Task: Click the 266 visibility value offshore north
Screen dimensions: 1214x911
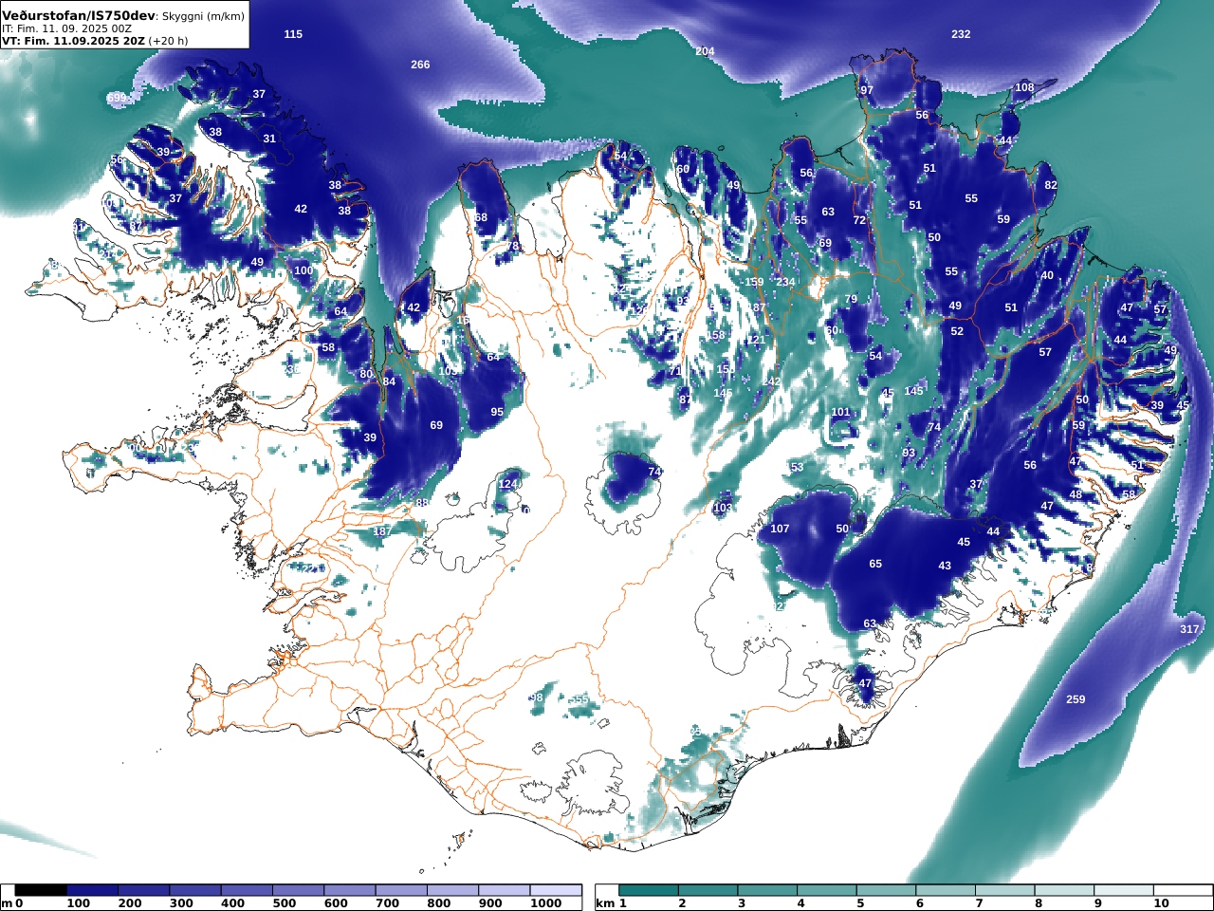Action: pyautogui.click(x=420, y=65)
